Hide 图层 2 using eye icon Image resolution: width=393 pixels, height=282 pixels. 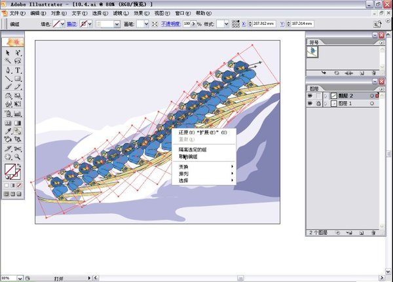(310, 96)
